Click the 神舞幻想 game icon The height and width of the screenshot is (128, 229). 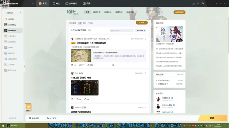tap(6, 53)
